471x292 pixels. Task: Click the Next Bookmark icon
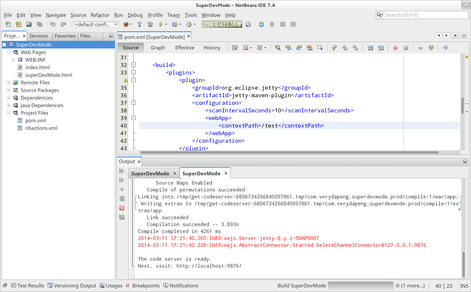[345, 48]
